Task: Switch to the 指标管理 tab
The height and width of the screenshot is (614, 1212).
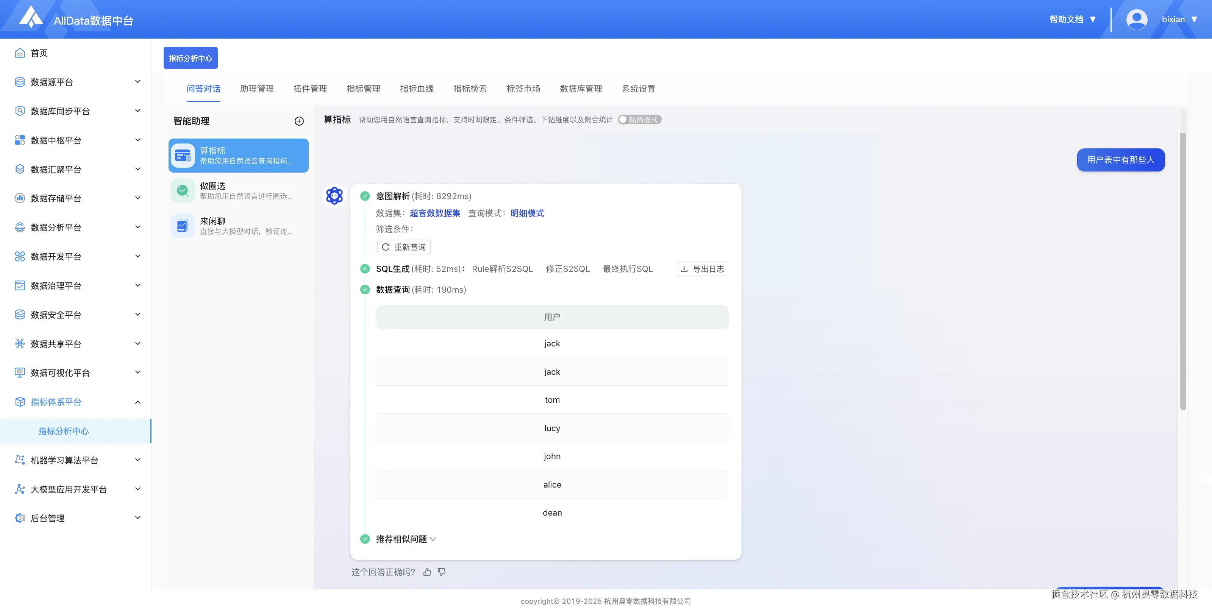Action: pyautogui.click(x=363, y=89)
